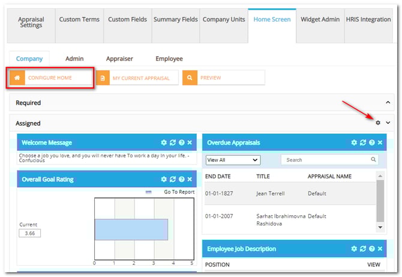Image resolution: width=402 pixels, height=277 pixels.
Task: Click Go To Report link
Action: pos(179,192)
